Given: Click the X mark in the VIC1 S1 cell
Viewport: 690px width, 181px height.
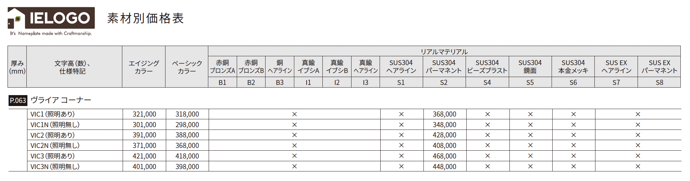Looking at the screenshot, I should click(x=401, y=114).
